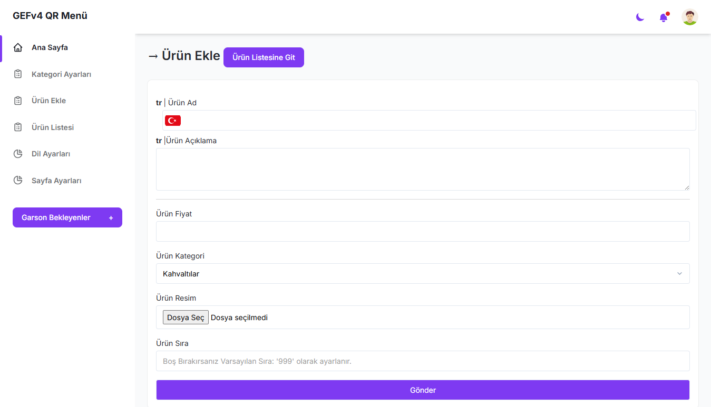The height and width of the screenshot is (407, 711).
Task: Expand Garson Bekleyenler with the plus sign
Action: coord(111,218)
